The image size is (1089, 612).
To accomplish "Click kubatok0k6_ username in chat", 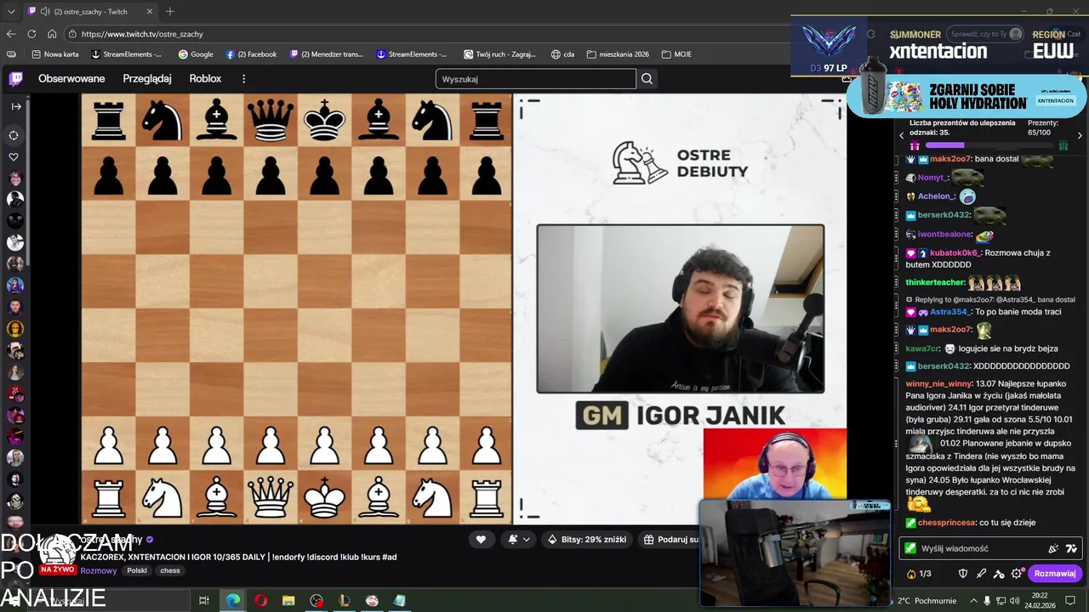I will (955, 252).
